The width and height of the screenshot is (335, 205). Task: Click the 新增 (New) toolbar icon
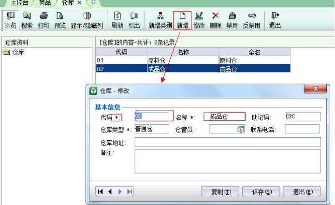[x=182, y=20]
